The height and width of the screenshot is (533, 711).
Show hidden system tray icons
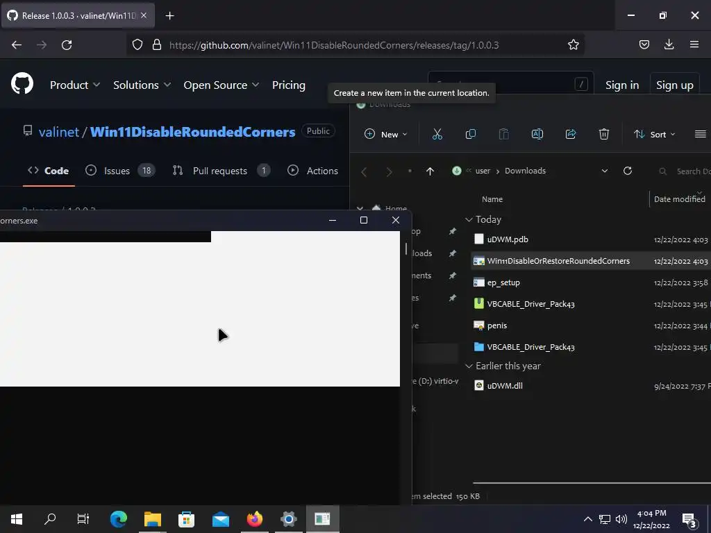pos(587,519)
